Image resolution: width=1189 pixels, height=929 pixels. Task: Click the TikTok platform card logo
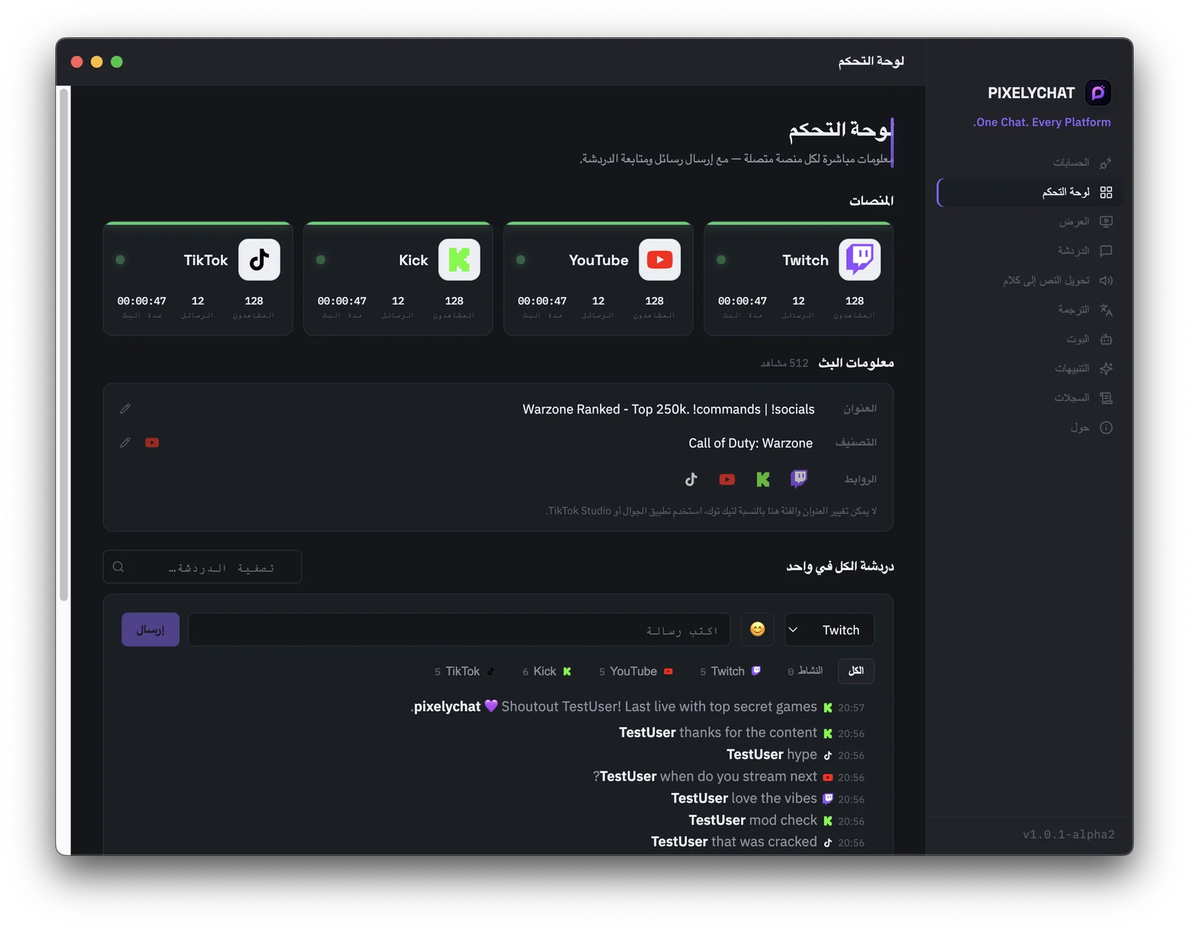coord(259,260)
